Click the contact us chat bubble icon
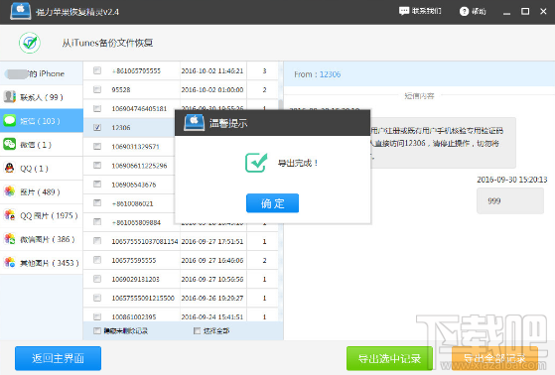The image size is (555, 375). [403, 11]
